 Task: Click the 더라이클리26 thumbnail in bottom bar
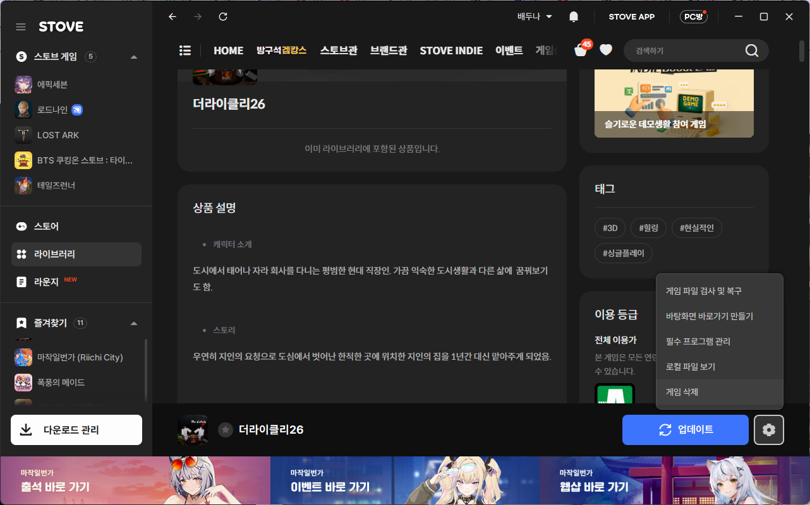tap(193, 430)
